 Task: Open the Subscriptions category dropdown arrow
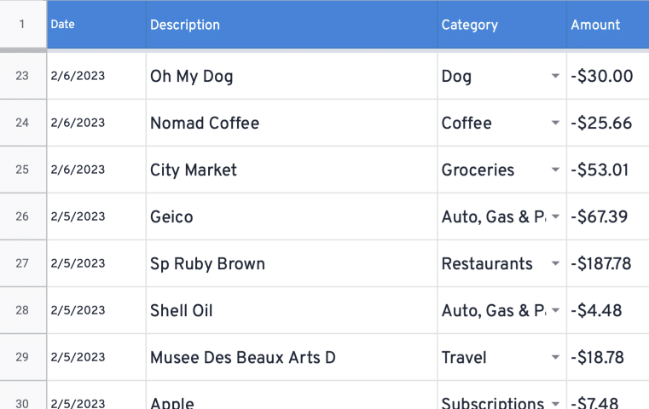555,403
